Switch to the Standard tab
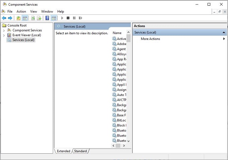The width and height of the screenshot is (228, 160). pyautogui.click(x=80, y=151)
